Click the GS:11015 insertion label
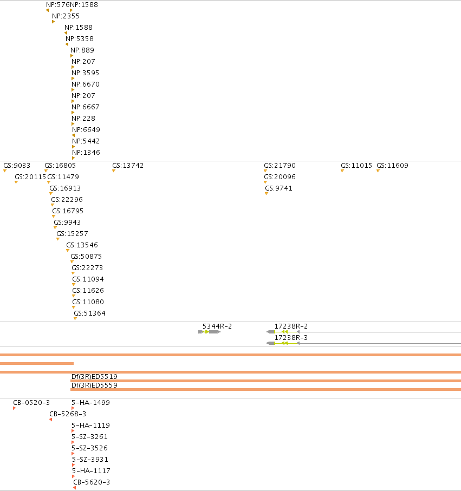 [x=356, y=165]
